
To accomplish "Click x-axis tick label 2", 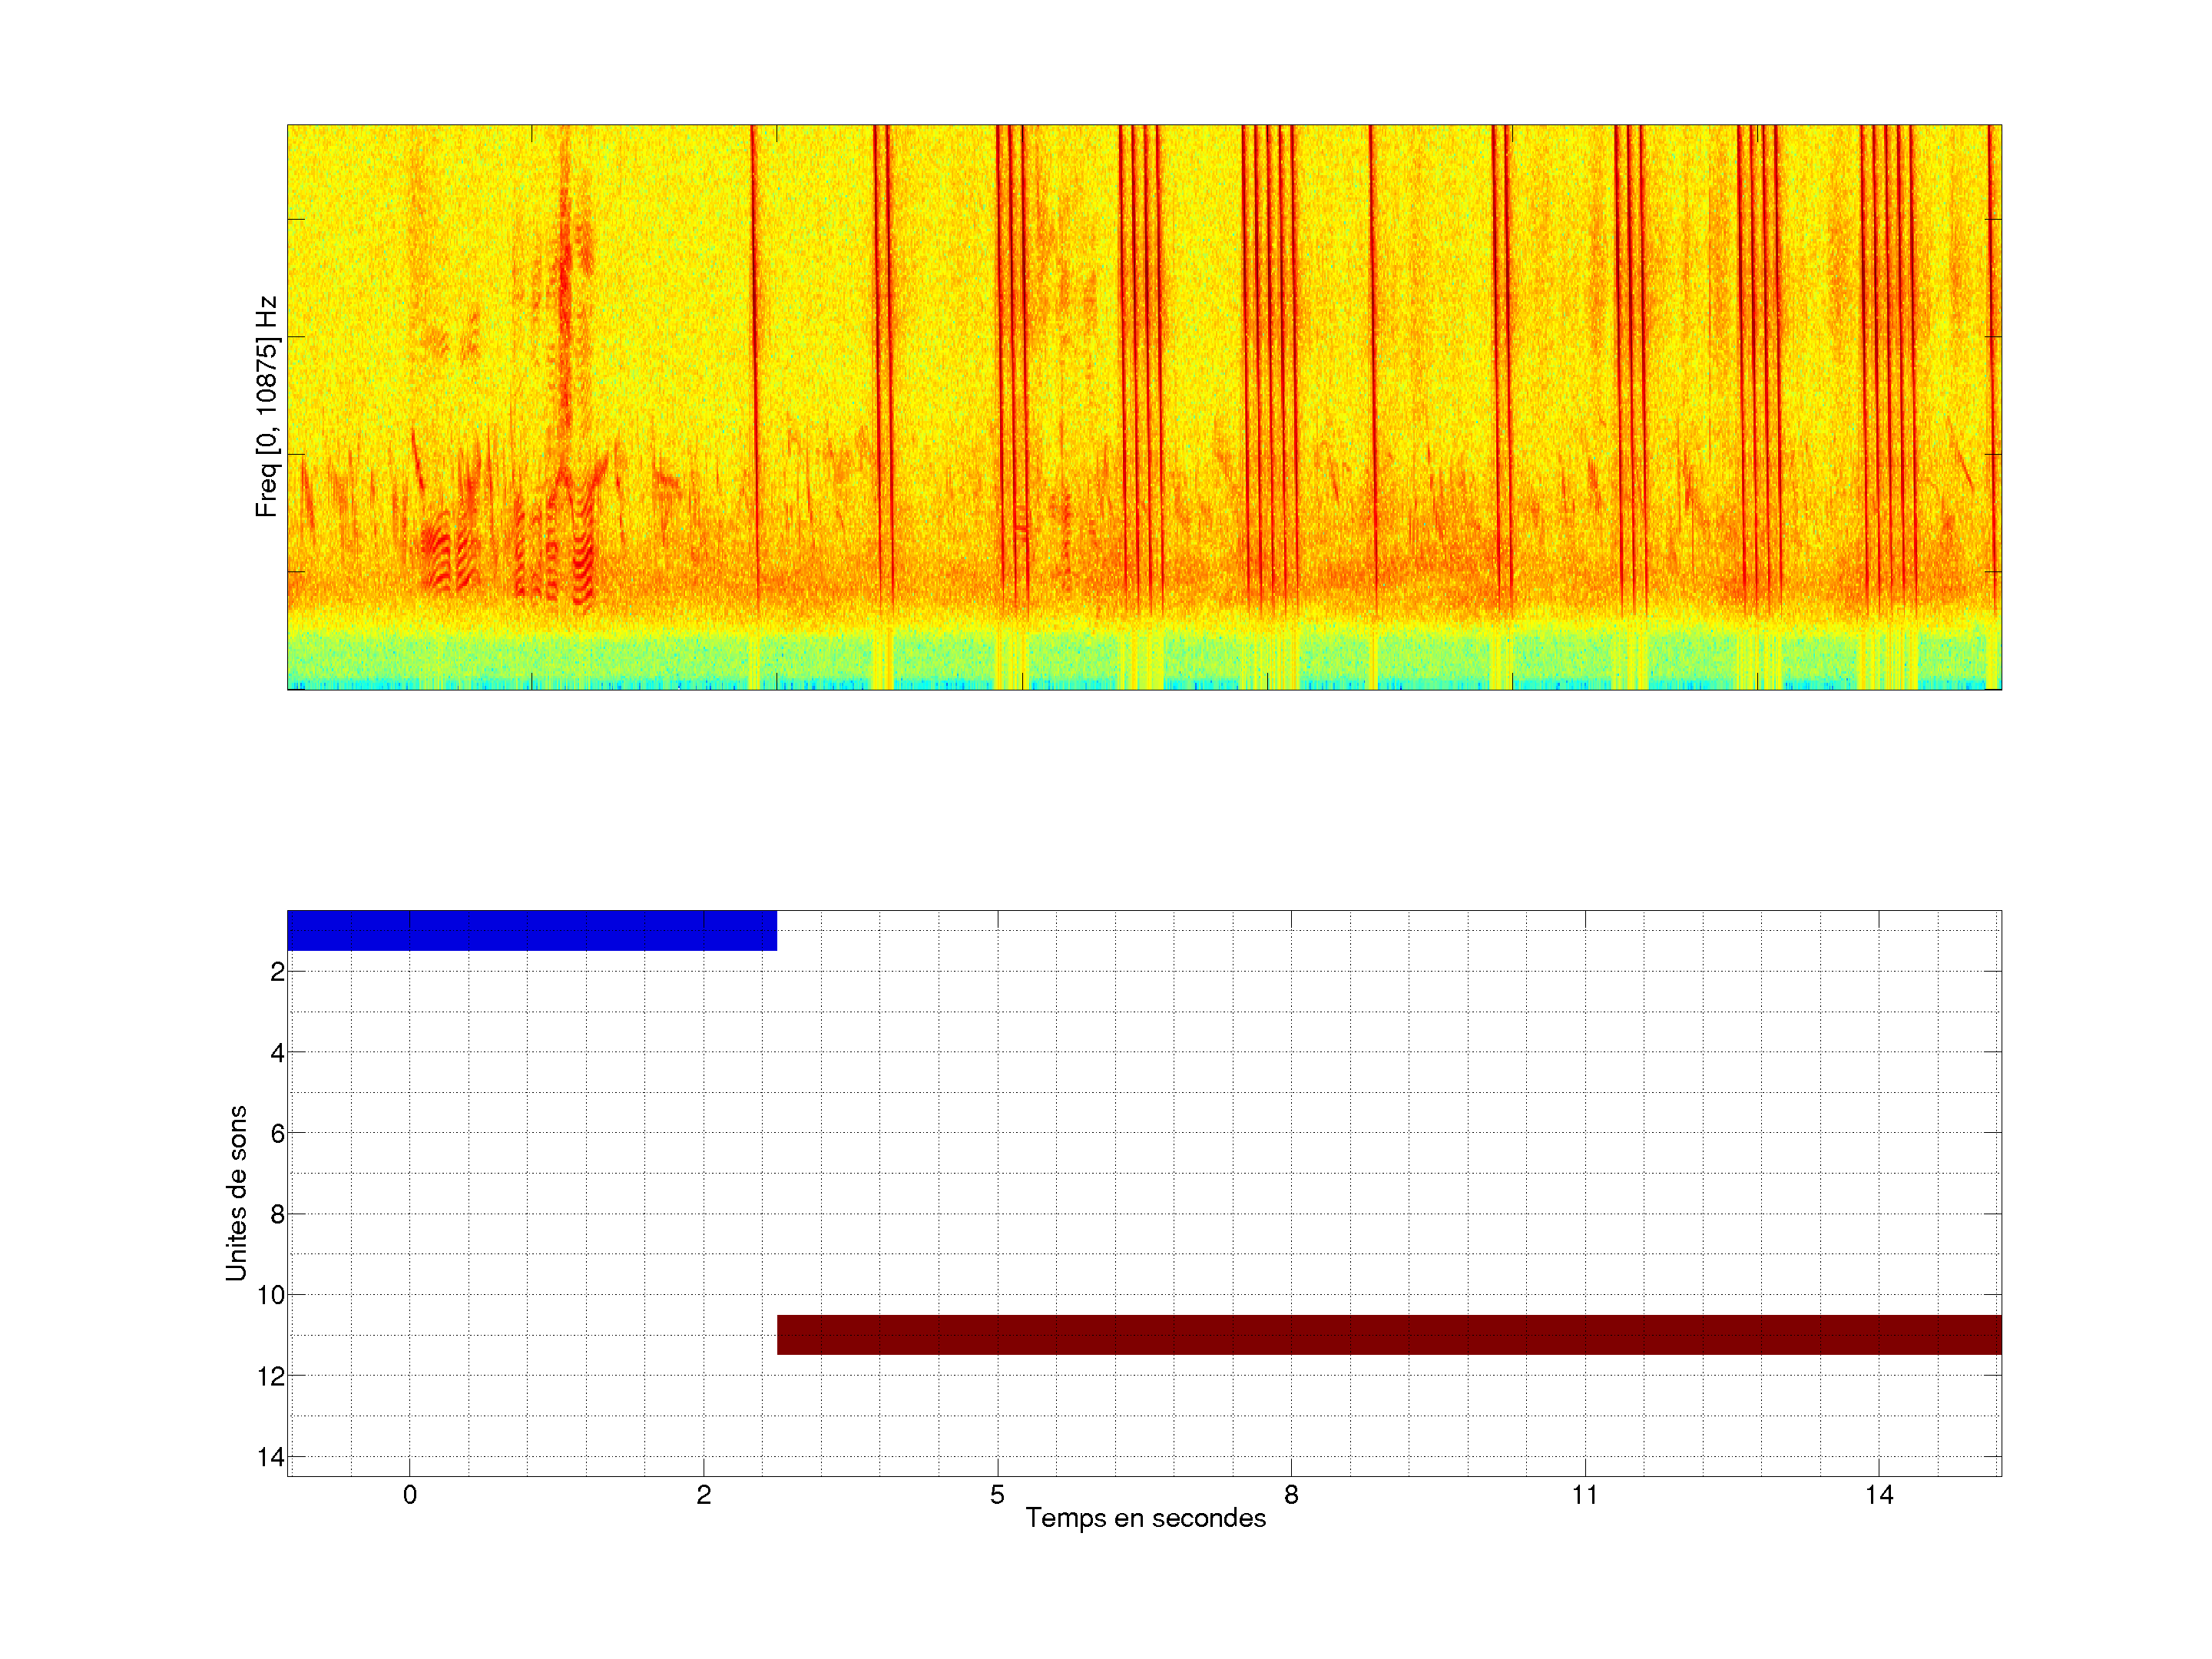I will pos(704,1495).
